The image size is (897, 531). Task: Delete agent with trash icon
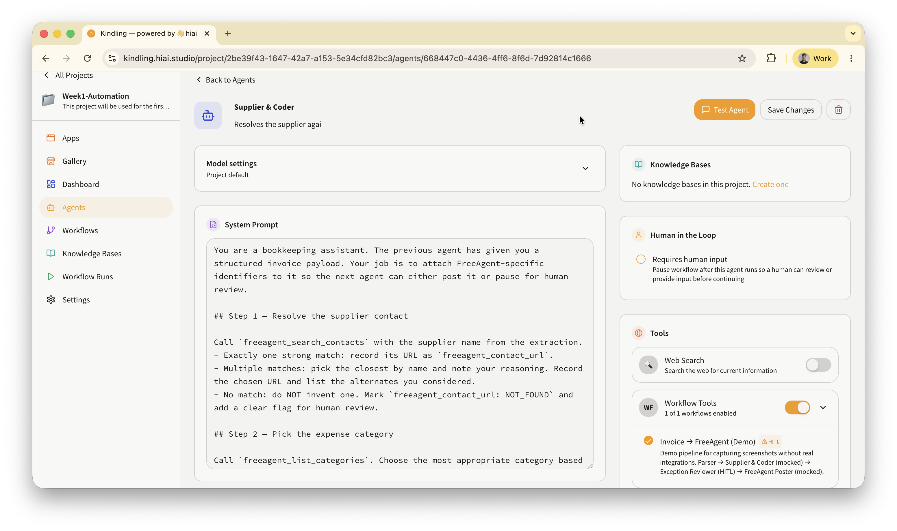coord(838,110)
